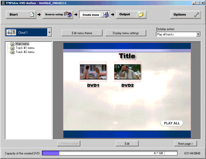Maximize the TMPGEnc DVD Author window

(198, 3)
